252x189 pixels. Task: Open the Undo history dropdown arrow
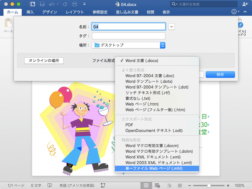pyautogui.click(x=57, y=4)
